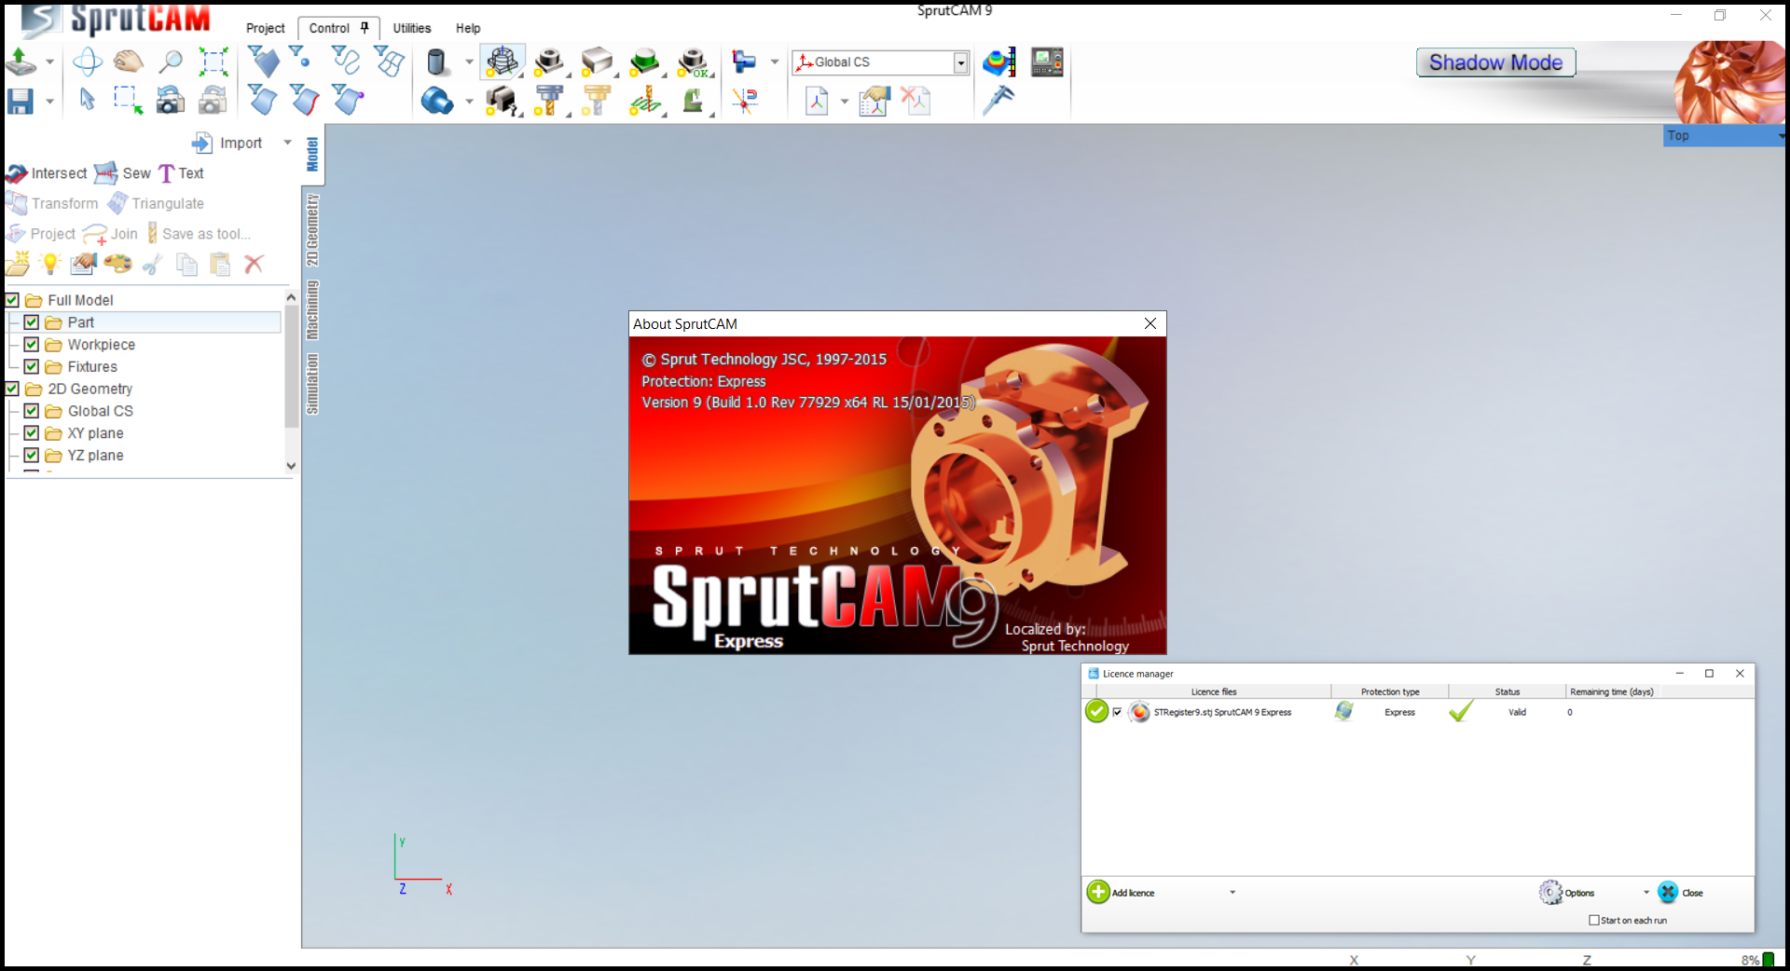The height and width of the screenshot is (971, 1790).
Task: Select the caliper measure tool
Action: click(x=998, y=100)
